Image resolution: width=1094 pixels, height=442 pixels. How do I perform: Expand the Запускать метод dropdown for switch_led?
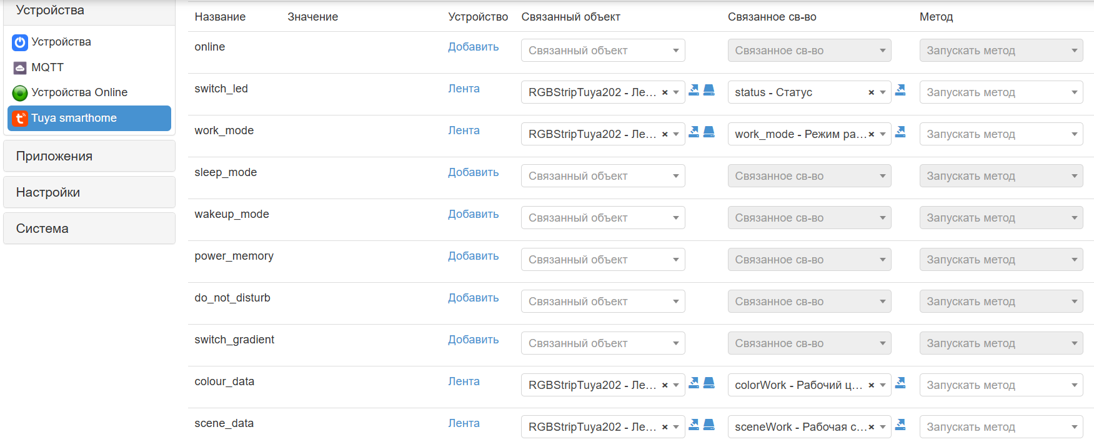(1001, 92)
